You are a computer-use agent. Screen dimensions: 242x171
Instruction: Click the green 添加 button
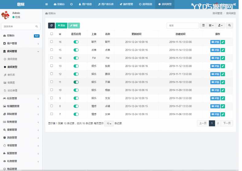click(x=61, y=25)
